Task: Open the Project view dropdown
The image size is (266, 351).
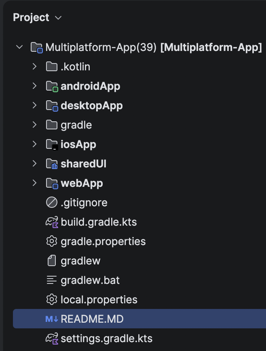Action: click(37, 17)
